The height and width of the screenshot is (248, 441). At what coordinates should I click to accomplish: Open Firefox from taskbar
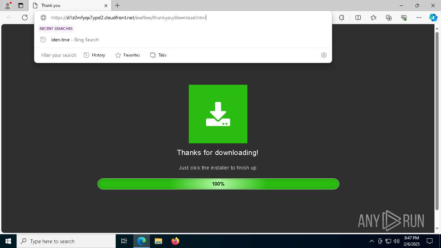175,241
